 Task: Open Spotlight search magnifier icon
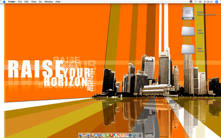pyautogui.click(x=217, y=2)
